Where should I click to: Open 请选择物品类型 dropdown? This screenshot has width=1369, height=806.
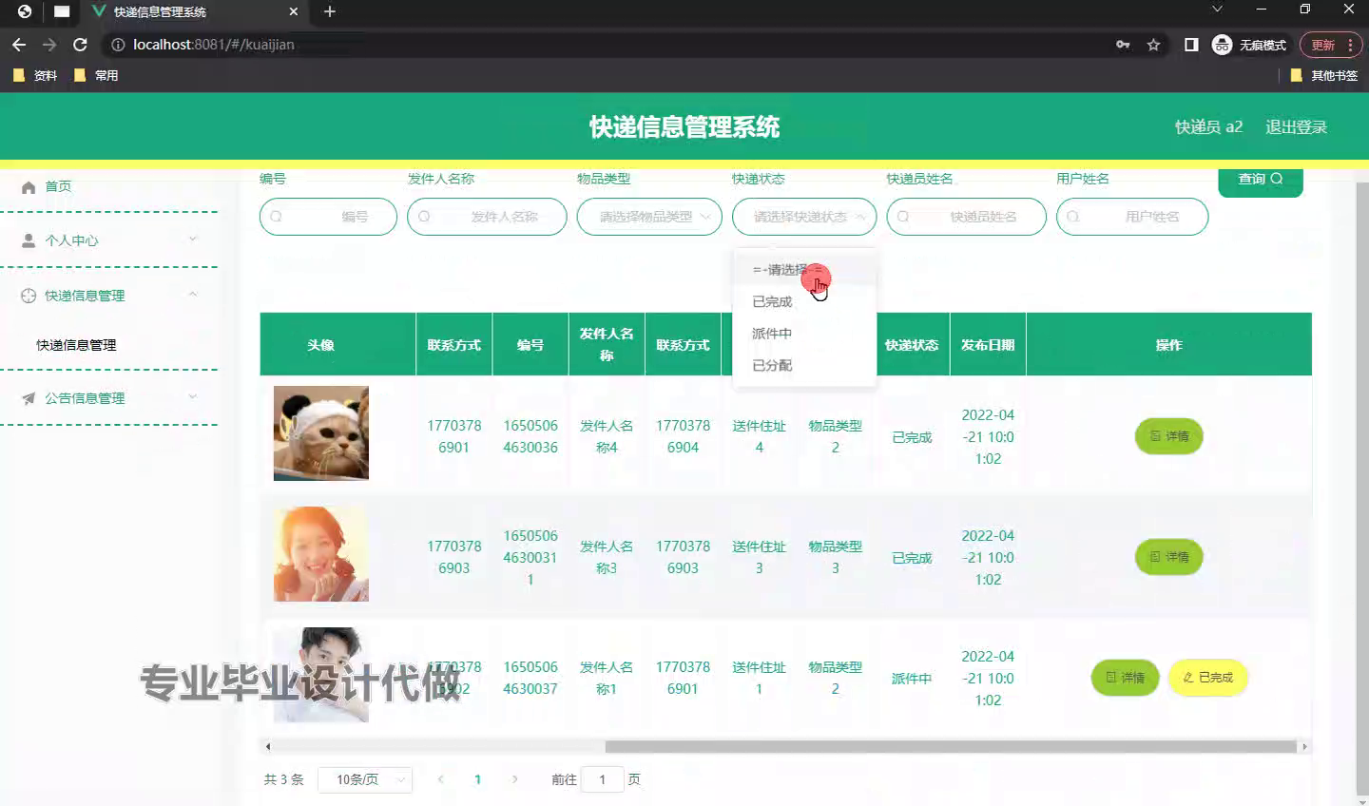[649, 217]
